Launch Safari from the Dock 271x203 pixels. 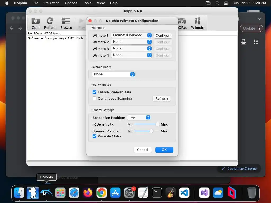click(x=74, y=192)
